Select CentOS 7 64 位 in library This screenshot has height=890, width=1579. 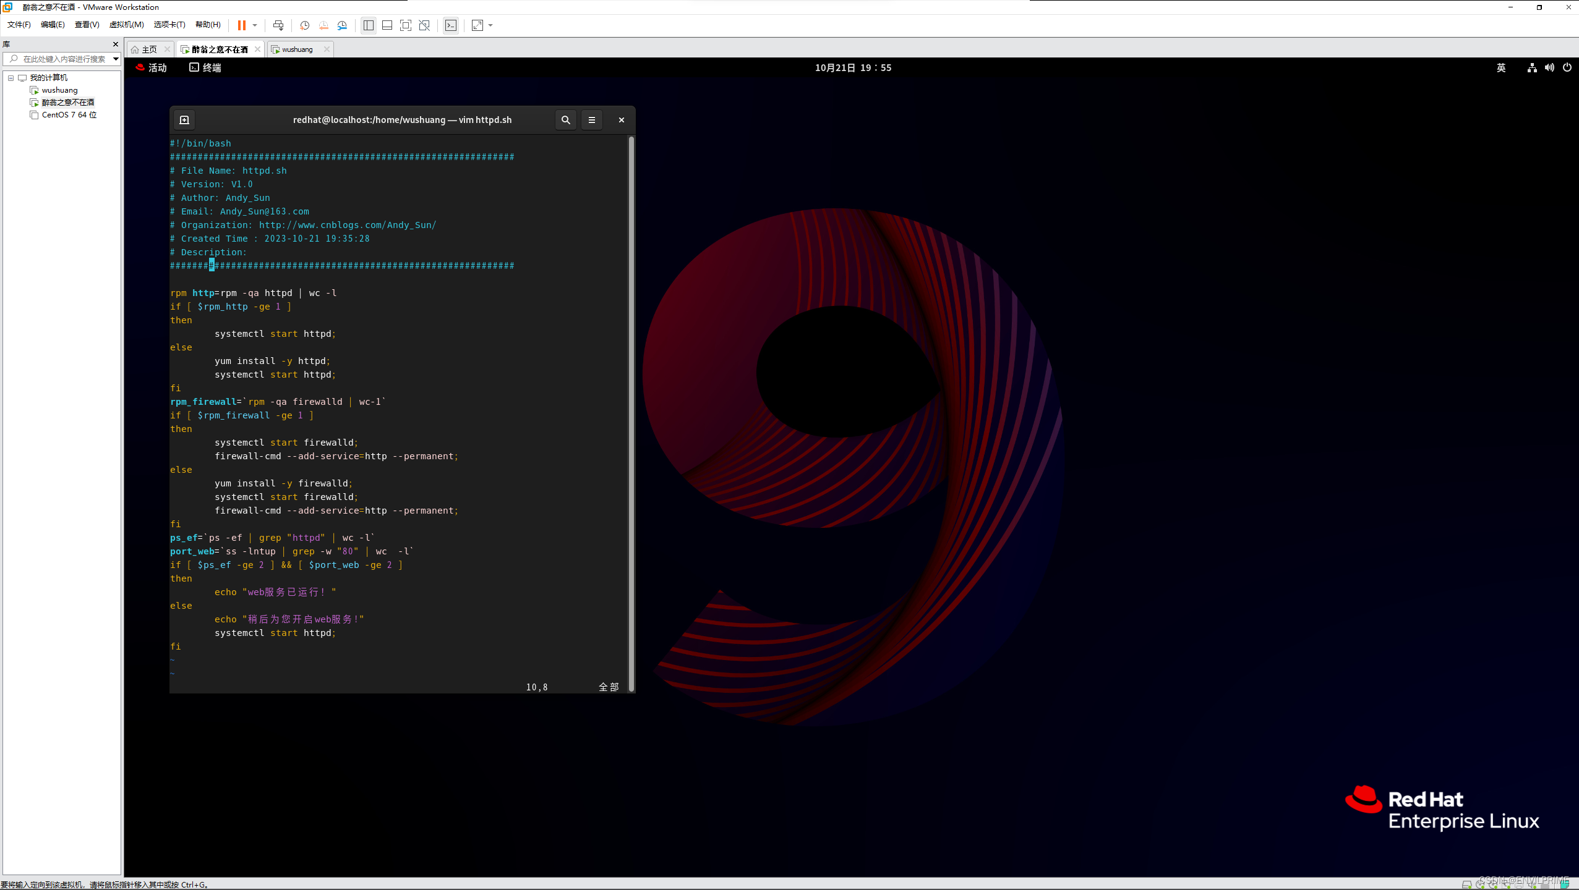(69, 115)
